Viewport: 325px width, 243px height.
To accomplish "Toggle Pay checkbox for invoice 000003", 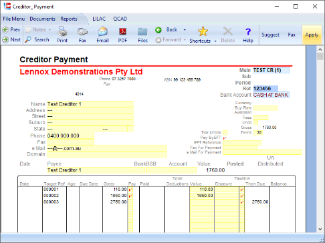I will [x=130, y=202].
